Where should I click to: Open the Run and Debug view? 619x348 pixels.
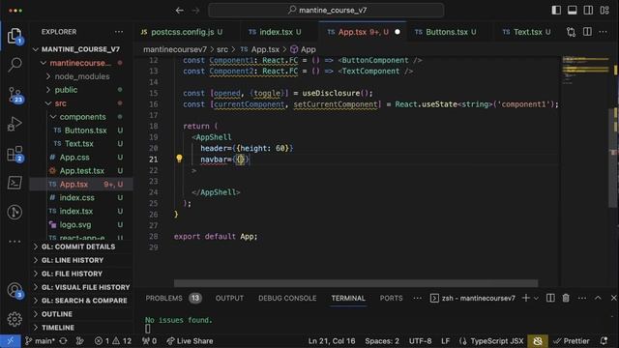(x=15, y=124)
